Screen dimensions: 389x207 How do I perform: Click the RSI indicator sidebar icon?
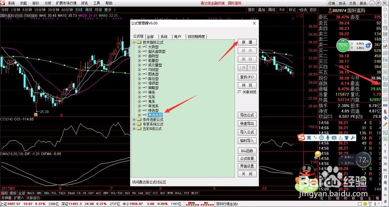(x=385, y=105)
